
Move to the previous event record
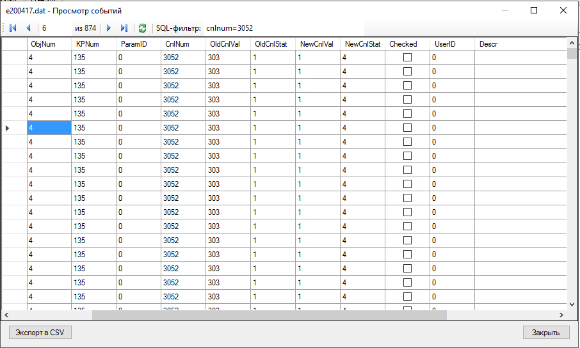[x=28, y=28]
